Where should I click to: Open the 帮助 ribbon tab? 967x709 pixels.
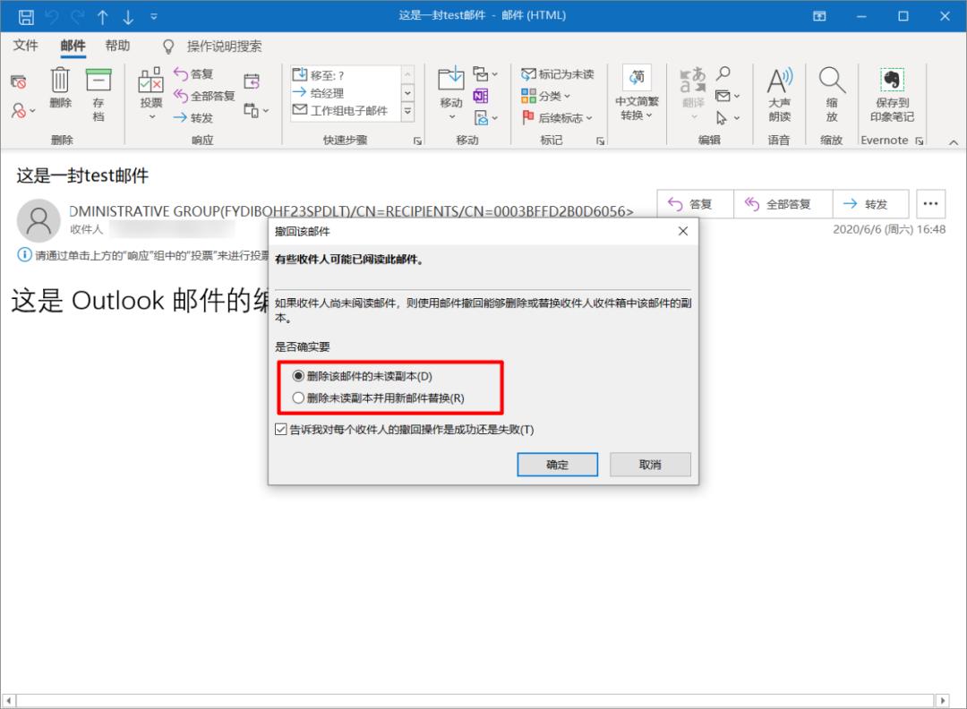click(x=117, y=46)
